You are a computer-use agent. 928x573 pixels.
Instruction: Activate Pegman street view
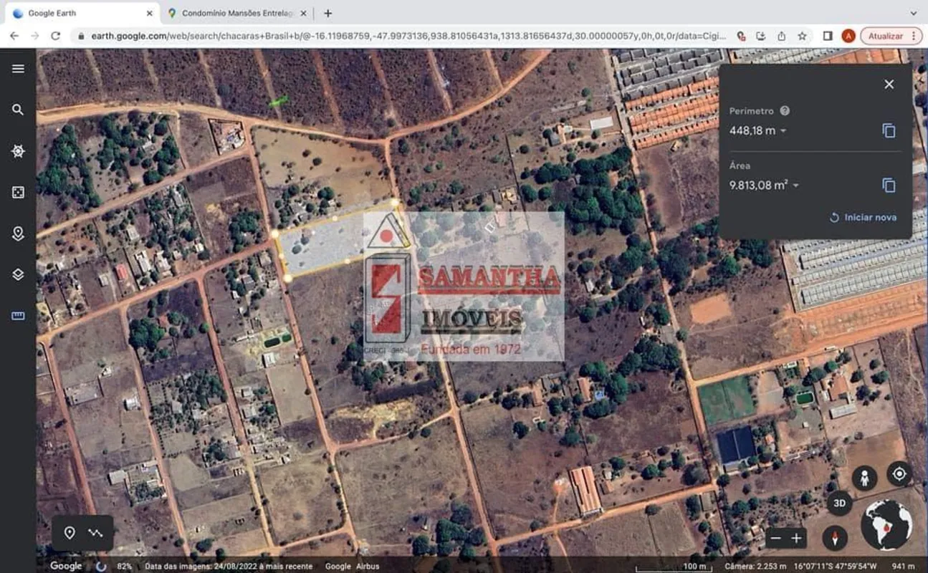865,478
